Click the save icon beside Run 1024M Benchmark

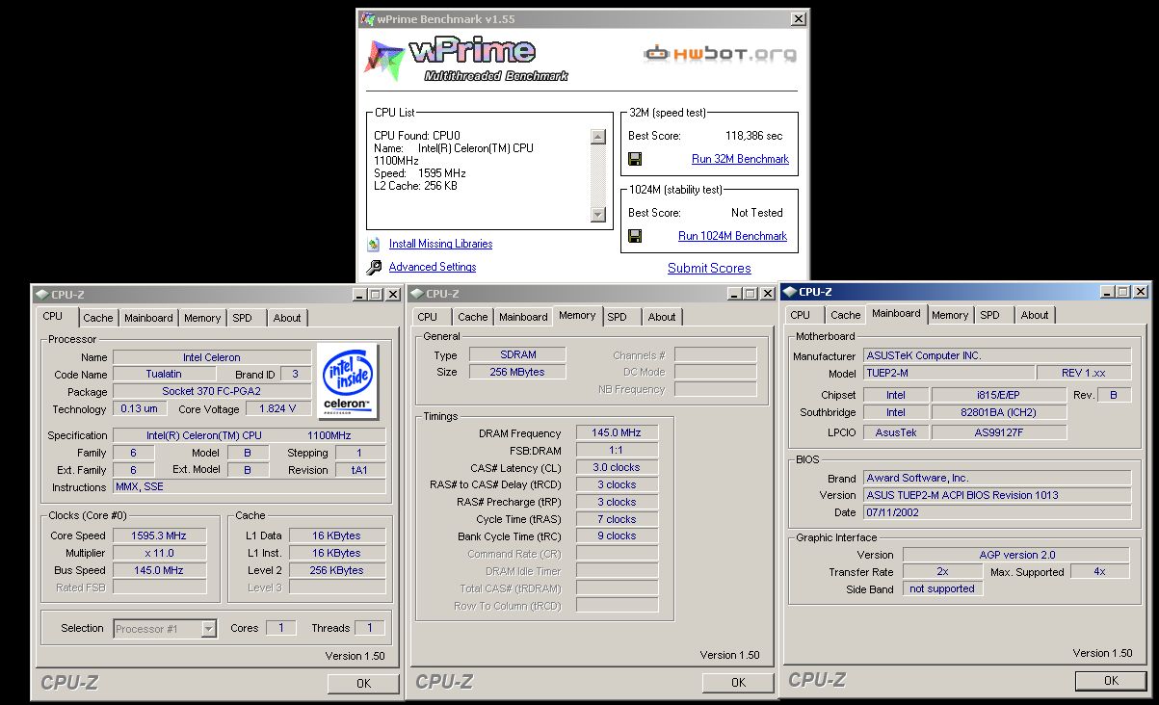tap(635, 236)
